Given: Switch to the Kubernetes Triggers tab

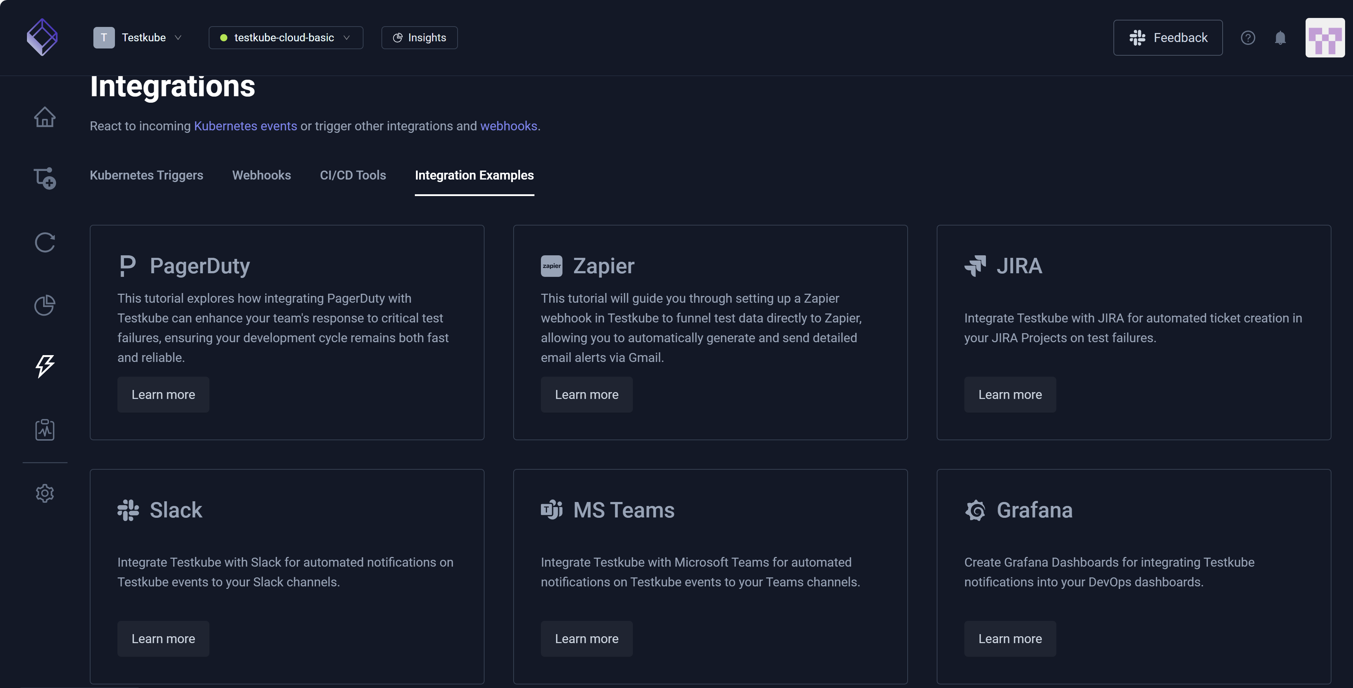Looking at the screenshot, I should [x=146, y=176].
